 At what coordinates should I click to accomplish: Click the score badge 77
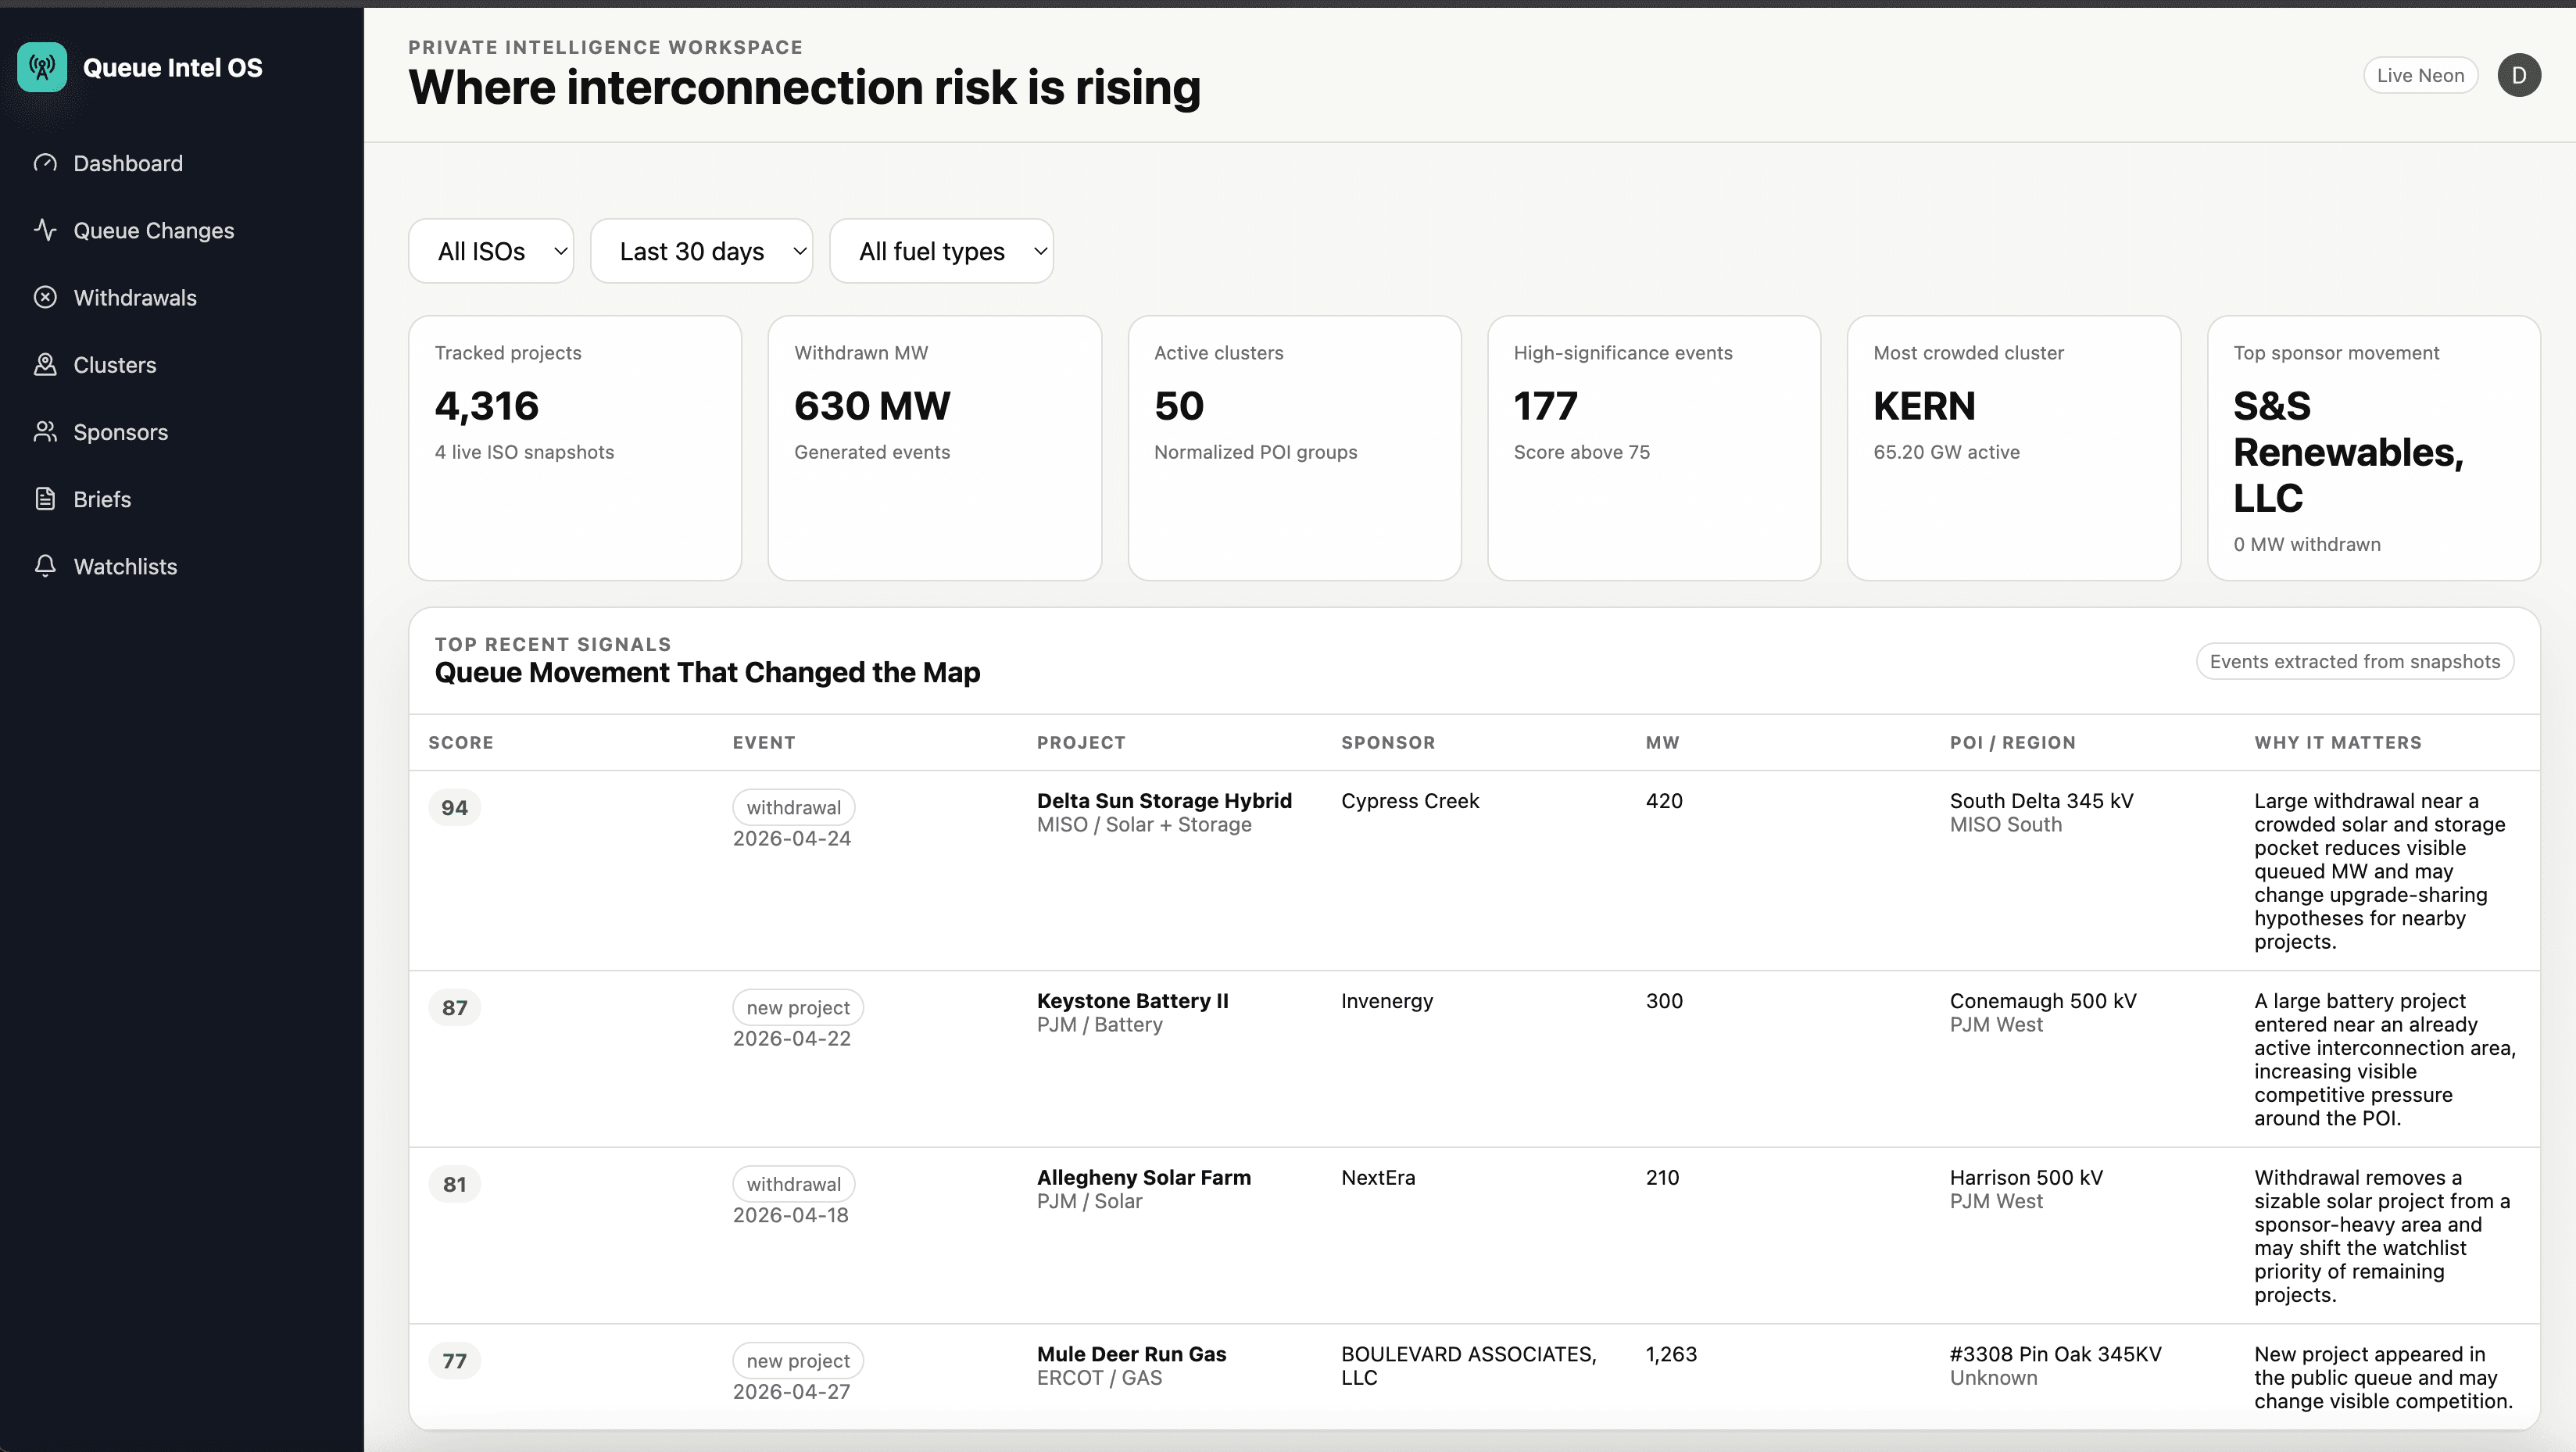point(455,1360)
